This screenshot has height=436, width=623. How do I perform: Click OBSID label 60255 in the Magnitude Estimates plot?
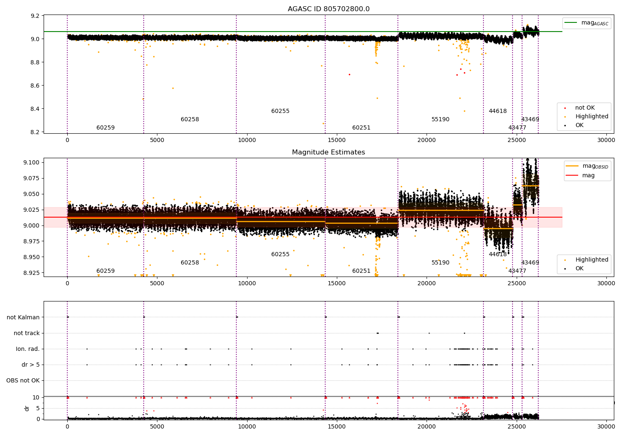[280, 255]
